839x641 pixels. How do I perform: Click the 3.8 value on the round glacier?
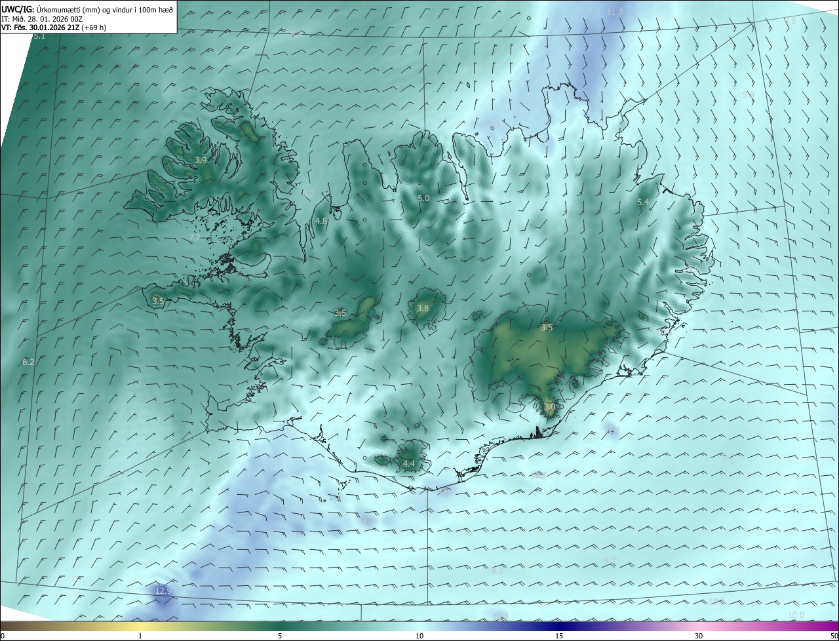pyautogui.click(x=423, y=308)
